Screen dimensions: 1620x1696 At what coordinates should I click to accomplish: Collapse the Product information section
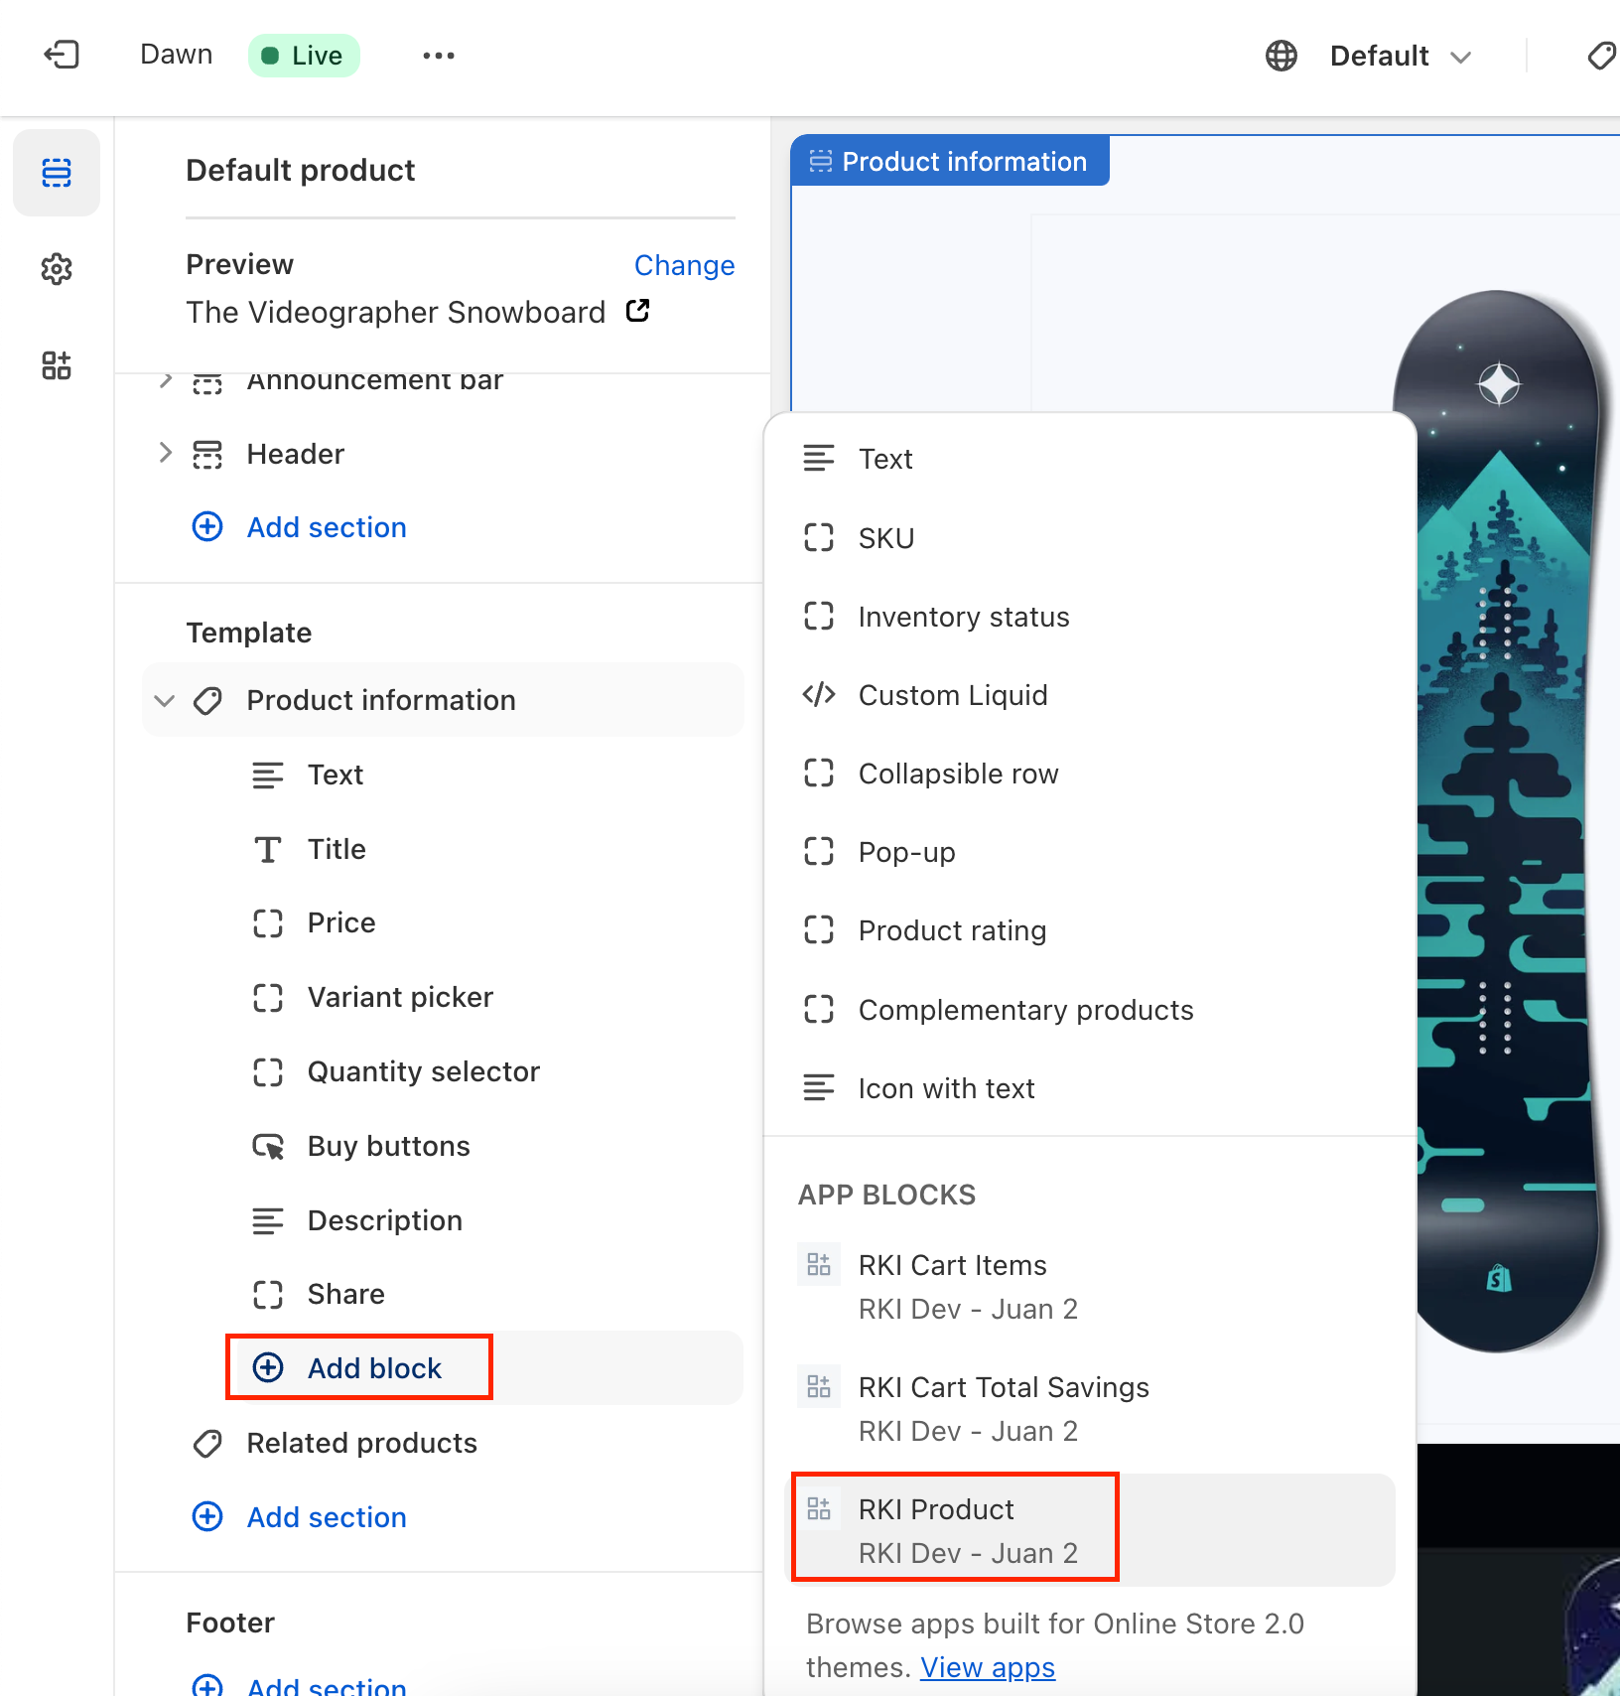pos(165,701)
